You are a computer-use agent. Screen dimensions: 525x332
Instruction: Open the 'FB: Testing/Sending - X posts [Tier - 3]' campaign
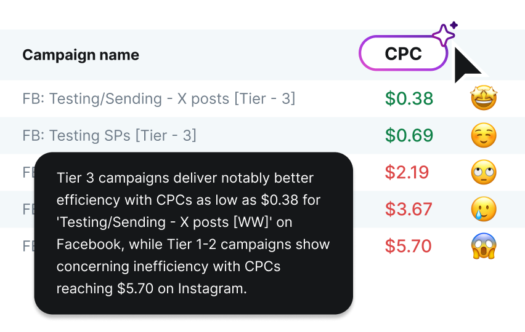pos(159,98)
